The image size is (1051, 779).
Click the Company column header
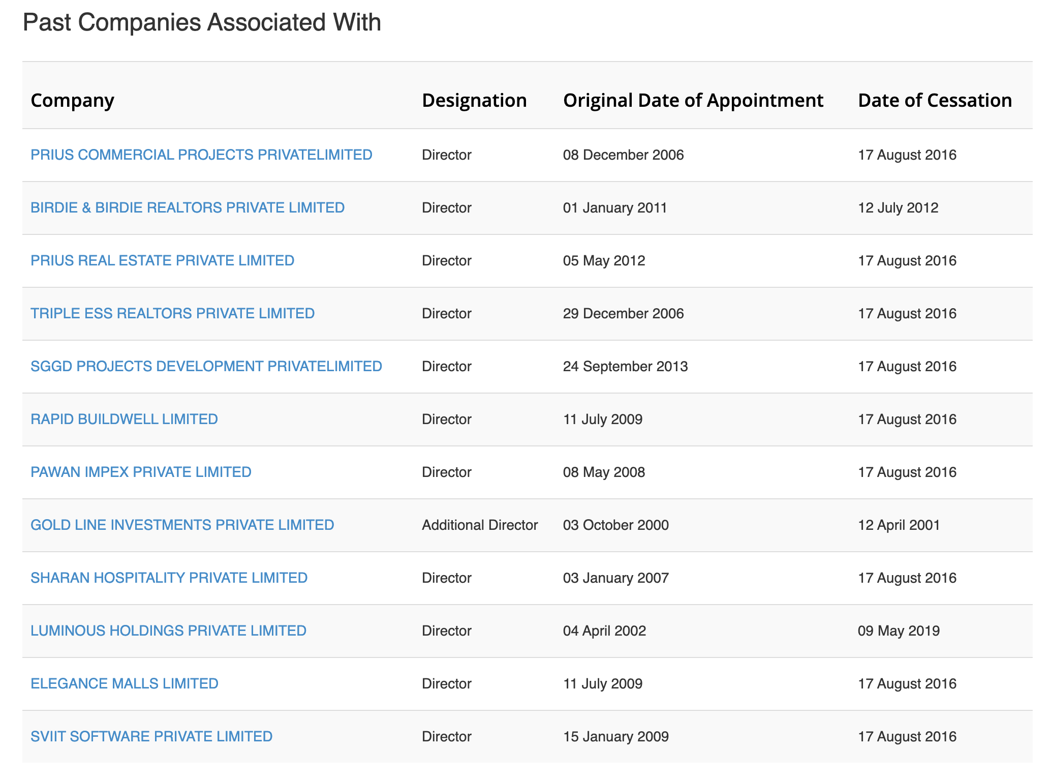[72, 100]
